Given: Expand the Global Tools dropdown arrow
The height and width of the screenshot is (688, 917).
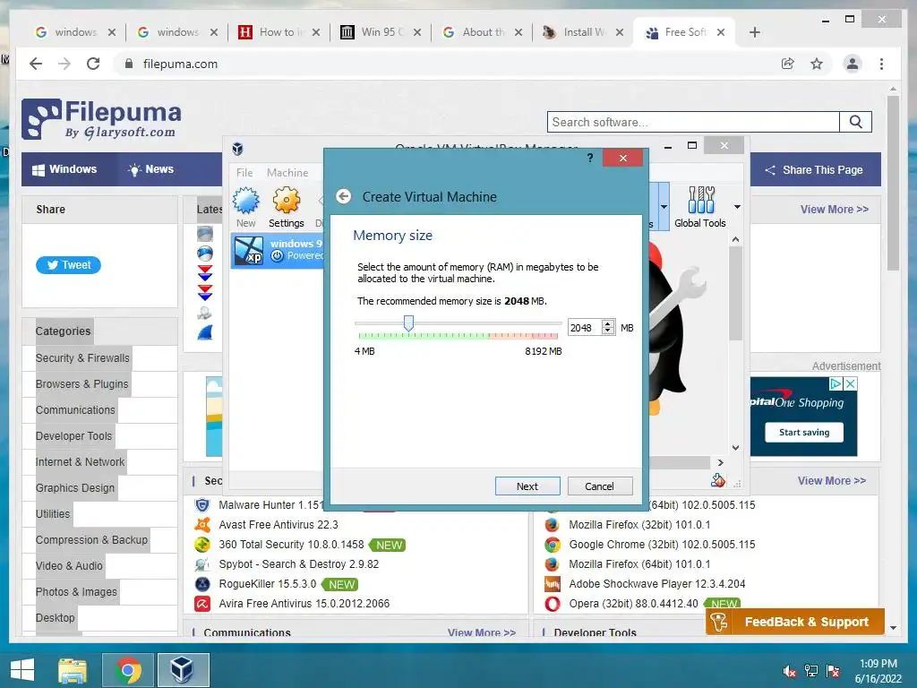Looking at the screenshot, I should coord(738,207).
